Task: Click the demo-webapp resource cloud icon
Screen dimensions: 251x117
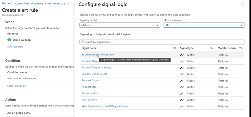Action: tap(9, 40)
